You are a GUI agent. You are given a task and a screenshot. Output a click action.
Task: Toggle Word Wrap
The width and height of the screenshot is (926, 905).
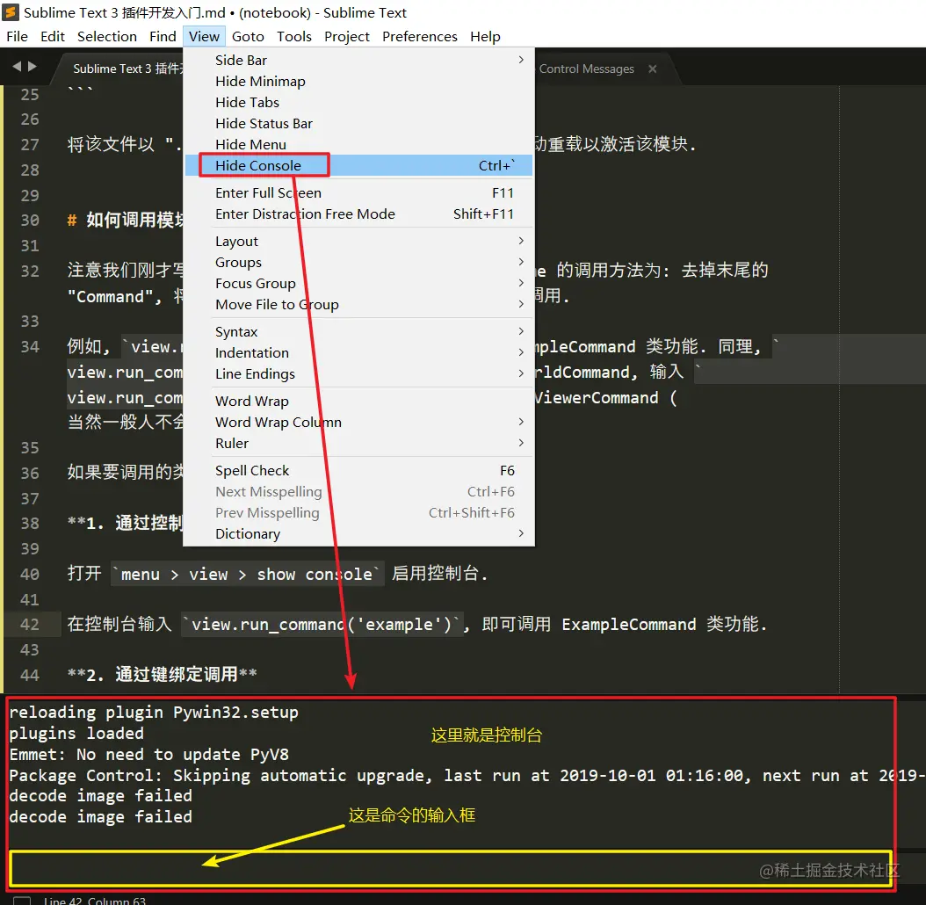coord(358,402)
